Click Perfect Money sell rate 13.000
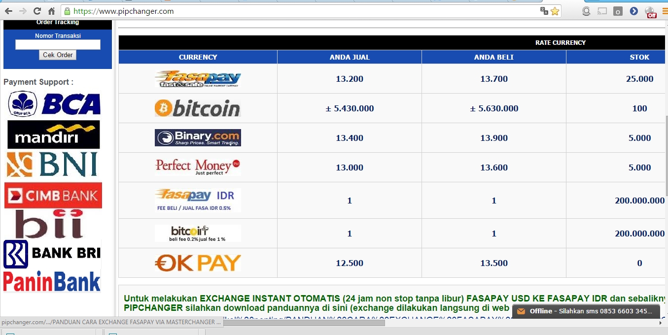The width and height of the screenshot is (668, 335). 350,167
